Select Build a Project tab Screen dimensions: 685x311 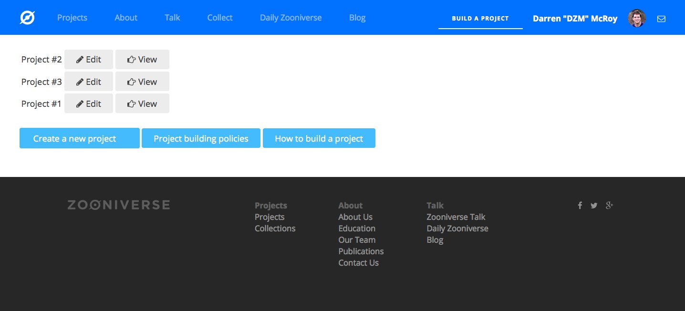(x=480, y=19)
